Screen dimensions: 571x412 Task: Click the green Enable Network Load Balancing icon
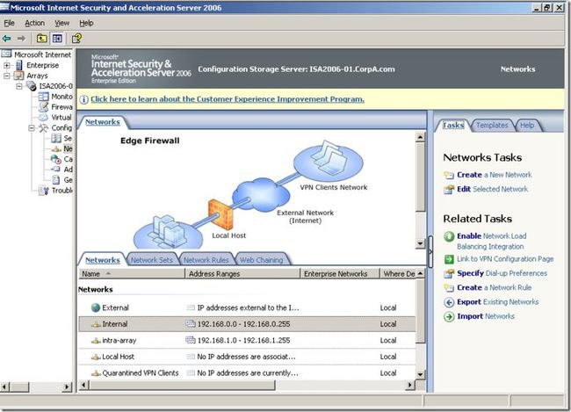449,236
